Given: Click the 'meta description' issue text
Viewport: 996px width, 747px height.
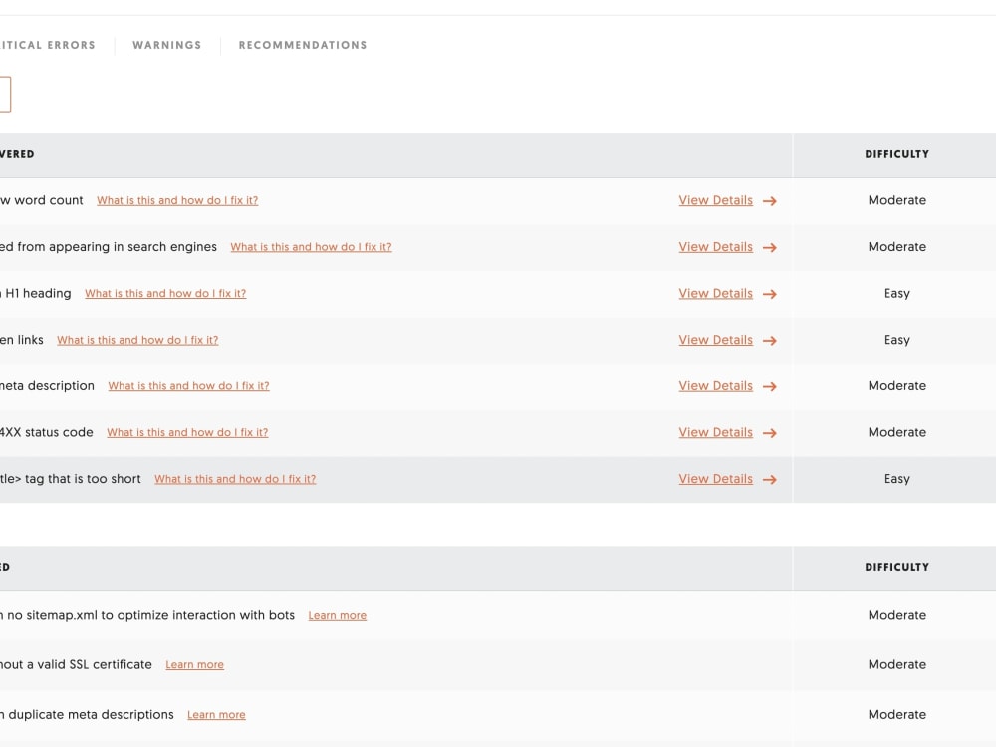Looking at the screenshot, I should click(47, 385).
